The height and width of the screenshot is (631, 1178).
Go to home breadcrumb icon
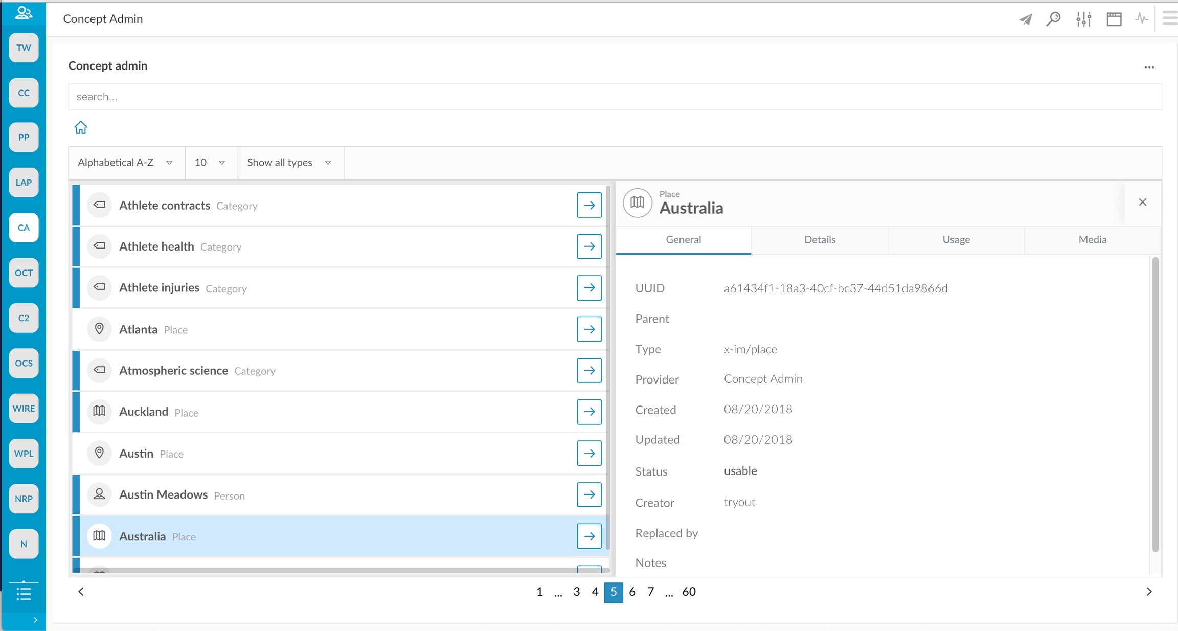coord(81,127)
